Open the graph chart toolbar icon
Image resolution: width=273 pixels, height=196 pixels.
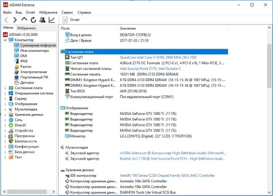[52, 20]
